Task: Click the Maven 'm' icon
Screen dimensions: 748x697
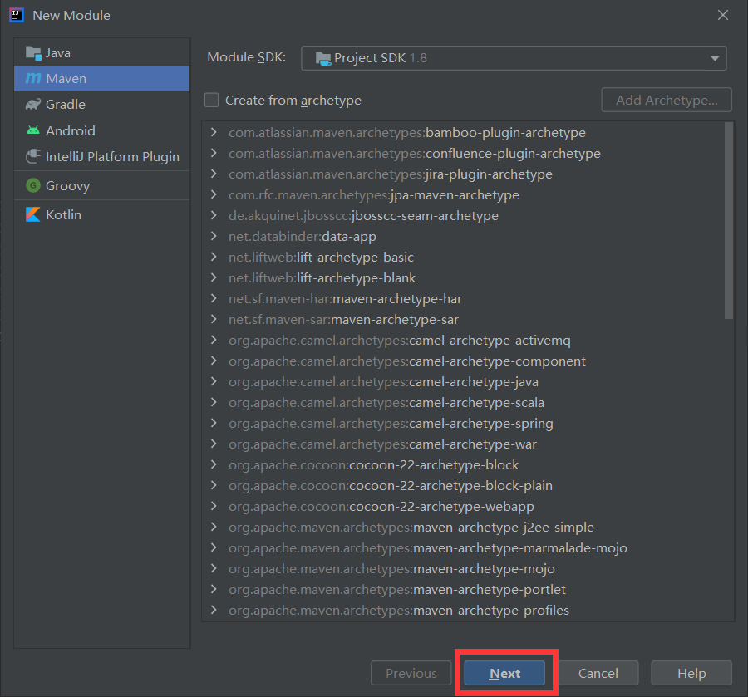Action: point(33,78)
